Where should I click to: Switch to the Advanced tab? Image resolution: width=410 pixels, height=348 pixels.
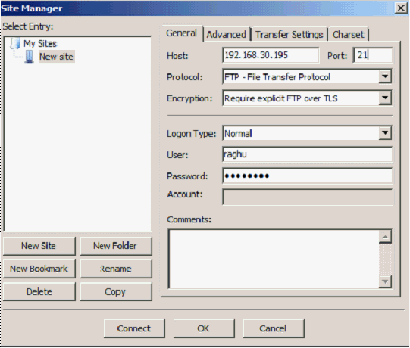click(x=227, y=35)
